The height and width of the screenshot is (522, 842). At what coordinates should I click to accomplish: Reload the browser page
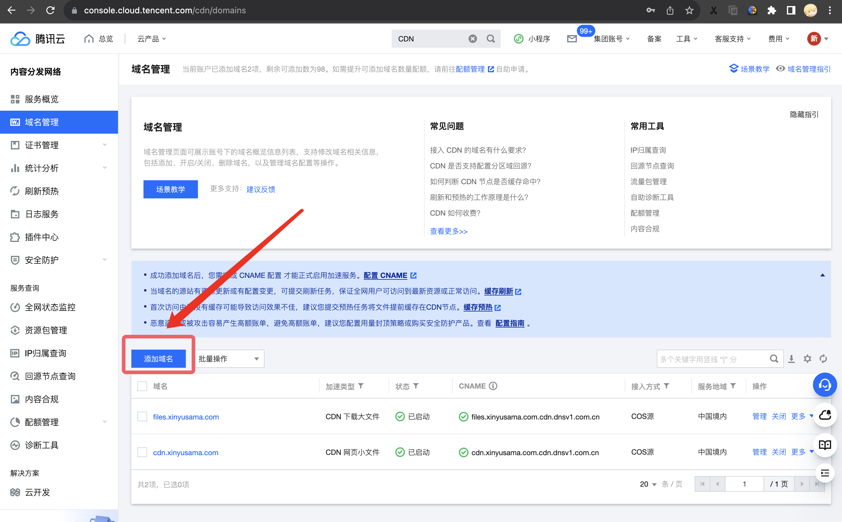(51, 10)
